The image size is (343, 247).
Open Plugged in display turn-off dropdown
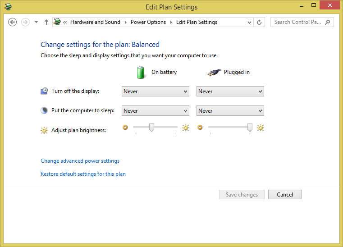[x=230, y=91]
